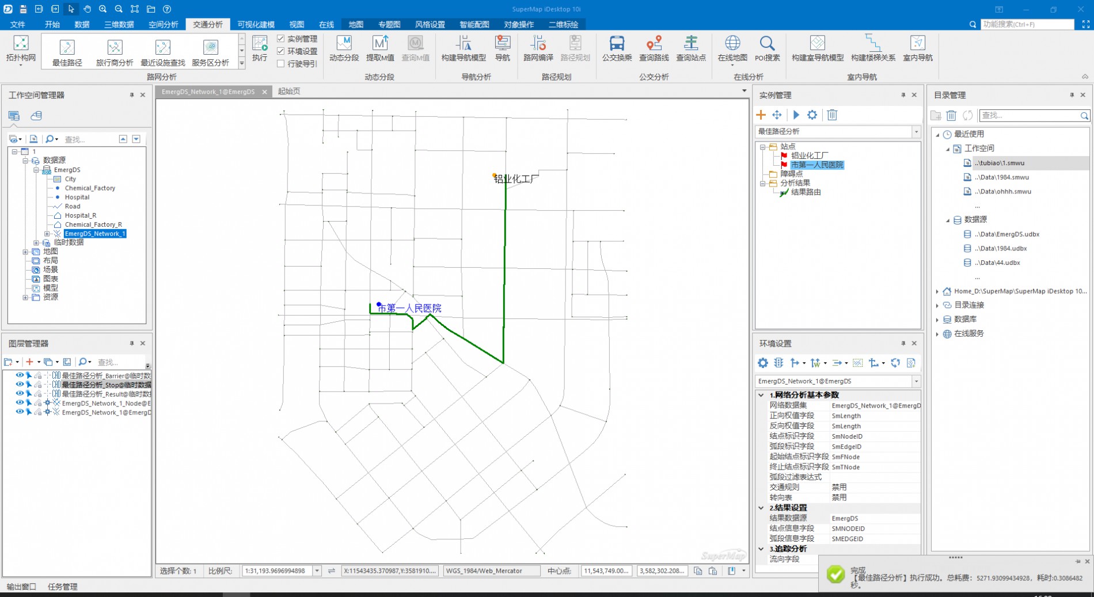The height and width of the screenshot is (597, 1094).
Task: Click the 查询路线 query route icon
Action: tap(654, 48)
